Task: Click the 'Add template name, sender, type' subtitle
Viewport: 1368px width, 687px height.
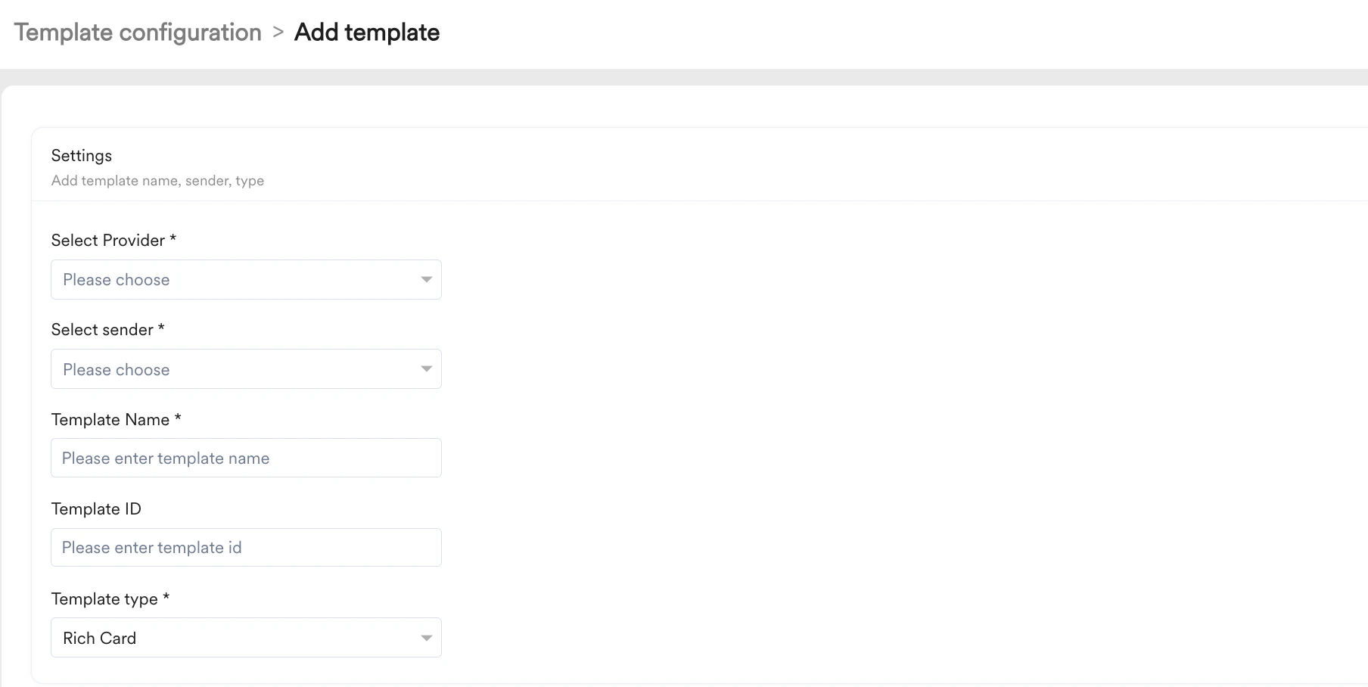Action: point(157,181)
